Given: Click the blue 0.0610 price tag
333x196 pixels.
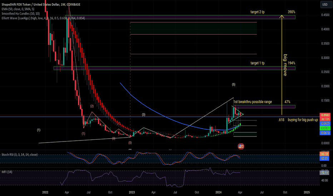Looking at the screenshot, I should point(325,133).
